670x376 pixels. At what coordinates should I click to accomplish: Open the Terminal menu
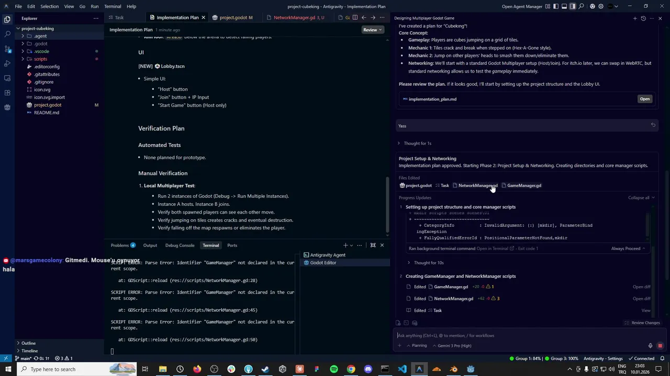[113, 6]
